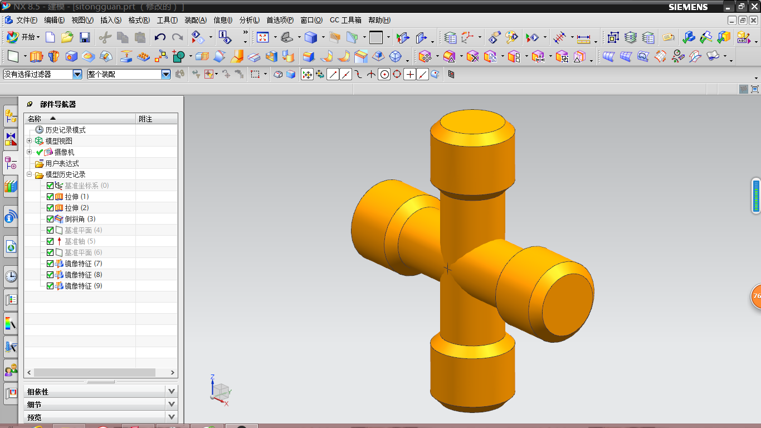Save the part with the floppy disk icon
This screenshot has width=761, height=428.
85,37
